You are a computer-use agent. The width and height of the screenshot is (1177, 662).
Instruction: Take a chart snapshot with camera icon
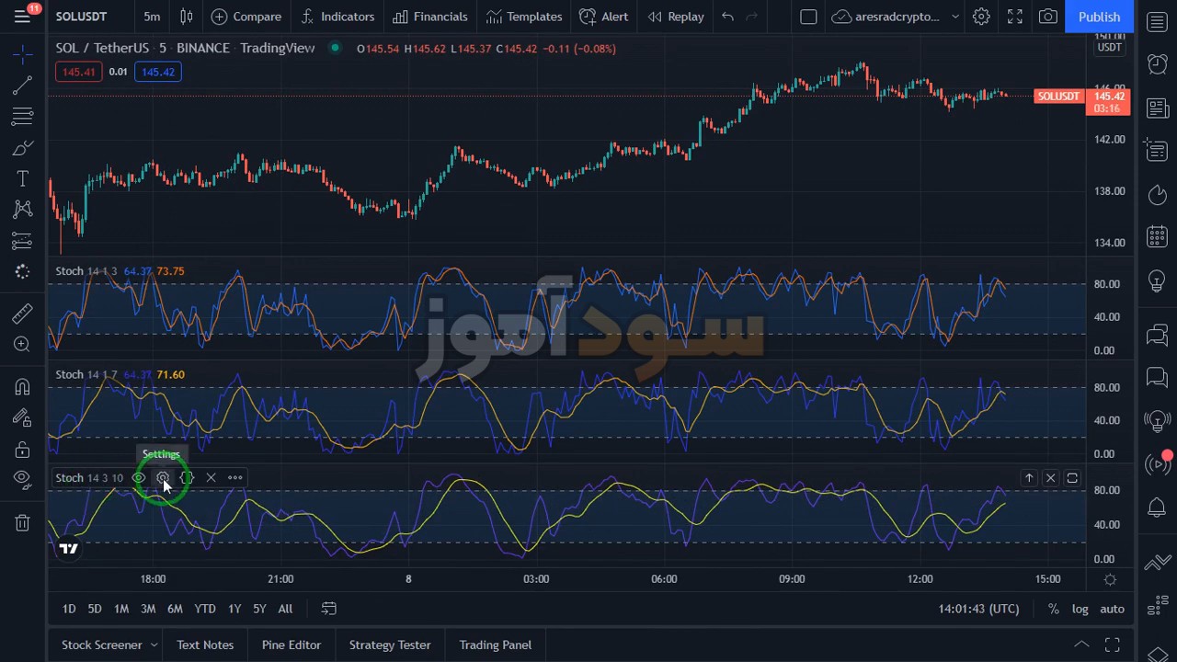click(1047, 17)
